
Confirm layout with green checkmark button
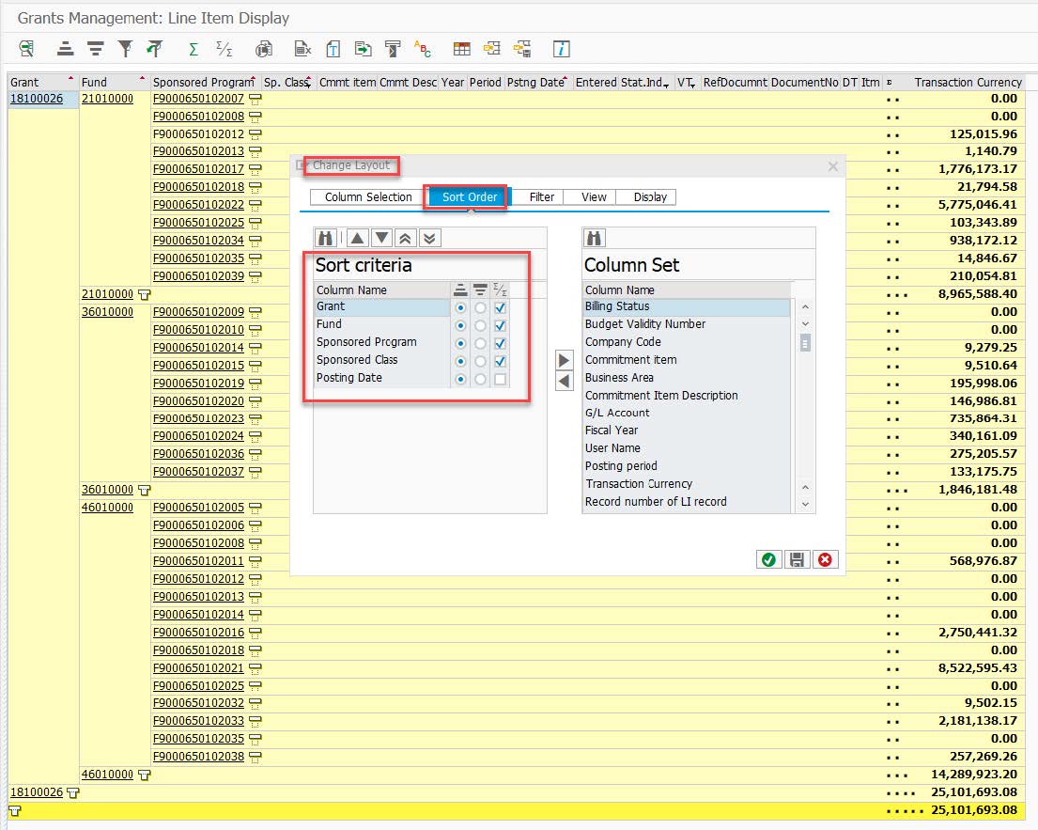point(768,559)
